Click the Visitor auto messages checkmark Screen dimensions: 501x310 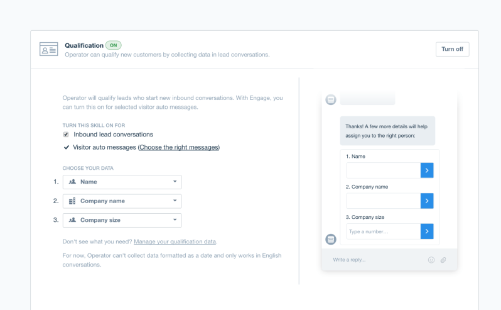[x=66, y=147]
